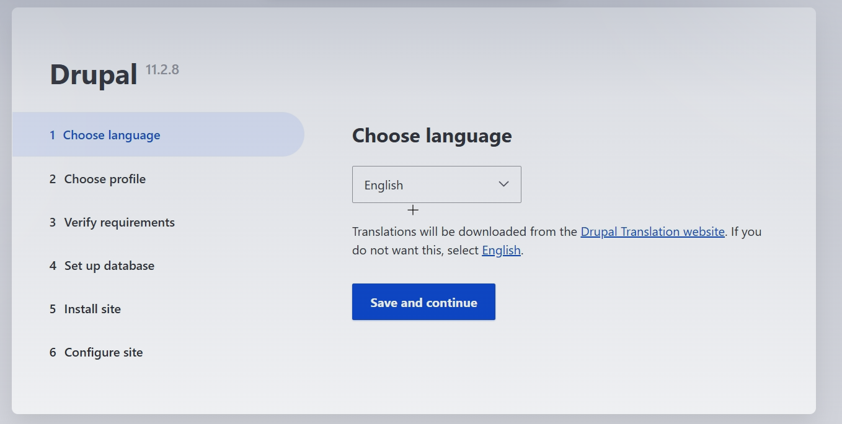
Task: Select the Choose profile step
Action: click(105, 179)
